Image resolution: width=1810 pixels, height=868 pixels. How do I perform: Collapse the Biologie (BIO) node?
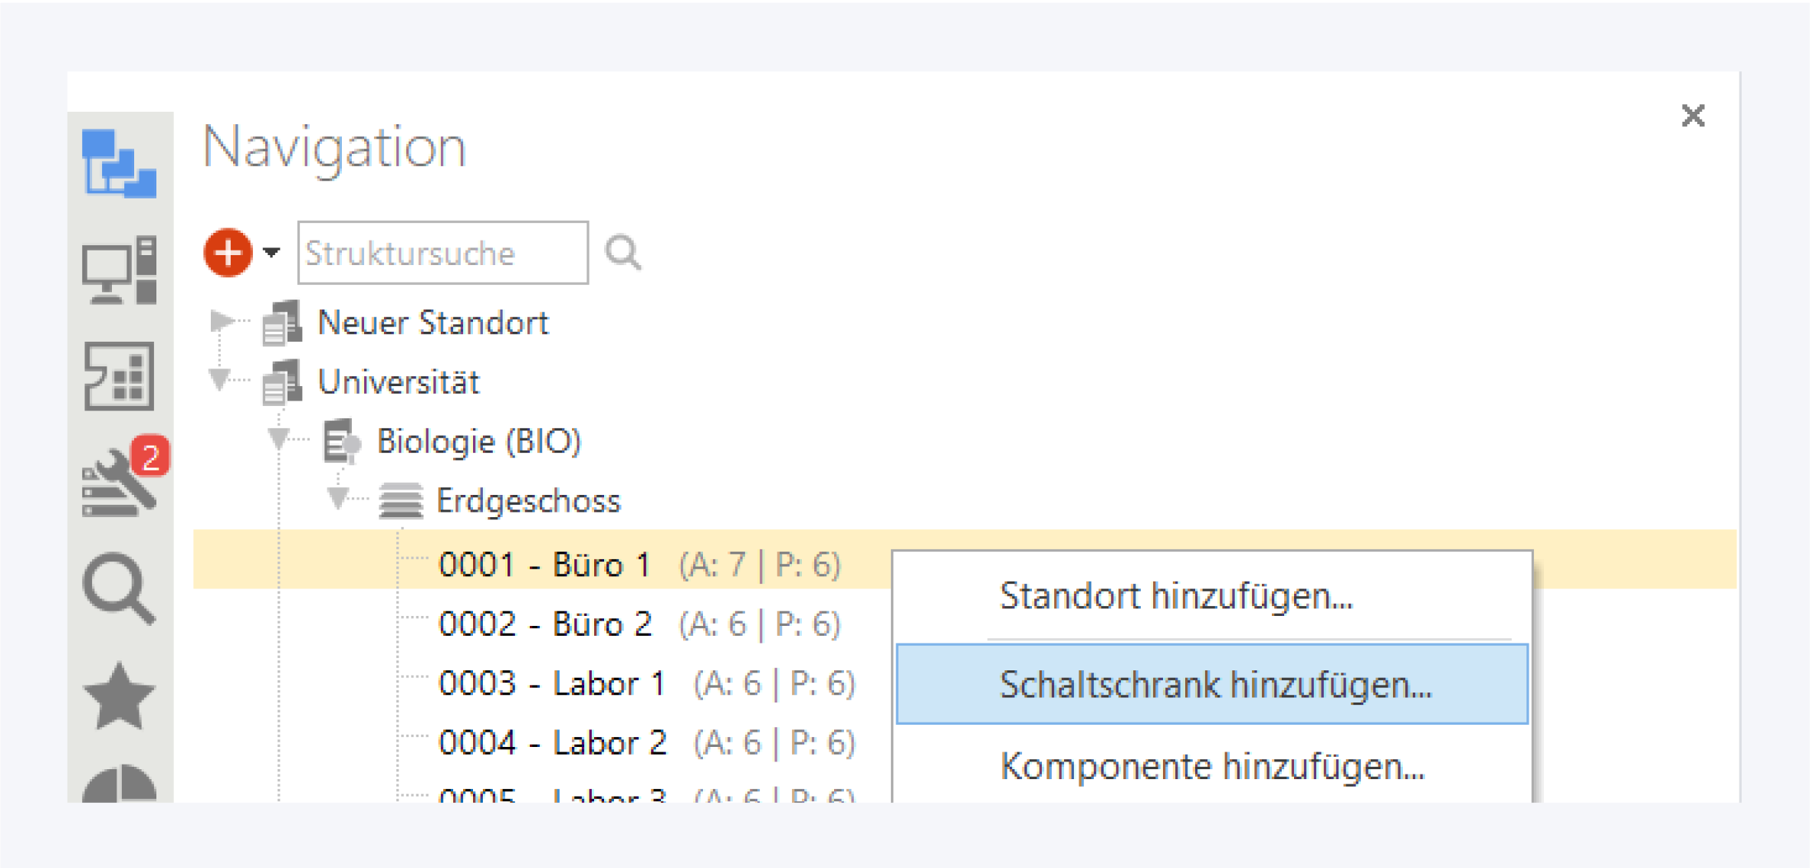tap(279, 440)
